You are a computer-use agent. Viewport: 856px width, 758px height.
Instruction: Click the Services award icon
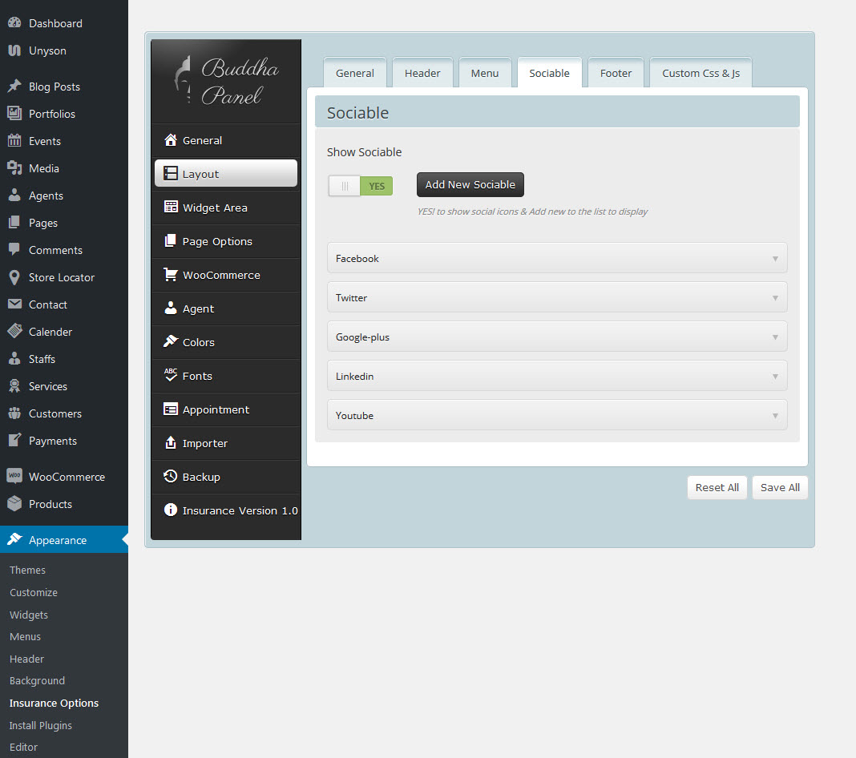[14, 386]
